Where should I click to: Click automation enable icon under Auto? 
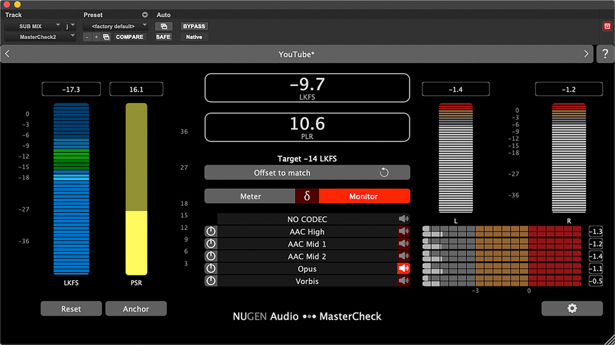(164, 26)
